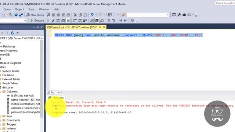Viewport: 235px width, 132px height.
Task: Click the Copy icon in toolbar
Action: click(80, 15)
